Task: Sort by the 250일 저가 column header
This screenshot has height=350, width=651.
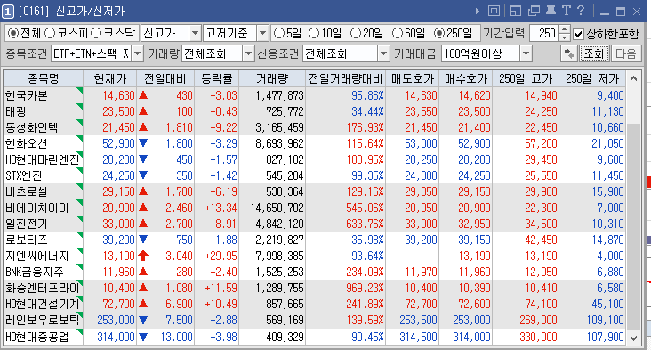Action: click(x=592, y=78)
